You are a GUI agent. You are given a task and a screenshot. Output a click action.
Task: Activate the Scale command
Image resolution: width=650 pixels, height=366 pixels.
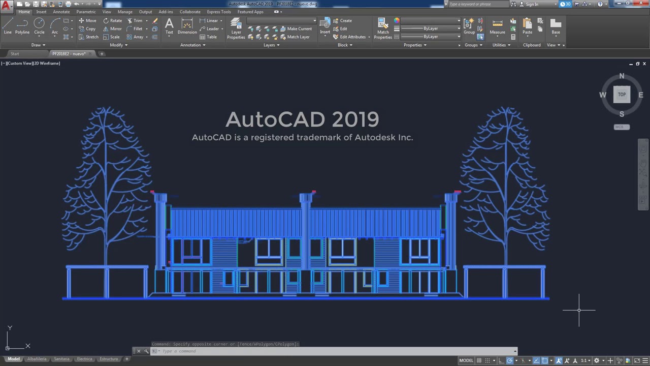tap(111, 37)
